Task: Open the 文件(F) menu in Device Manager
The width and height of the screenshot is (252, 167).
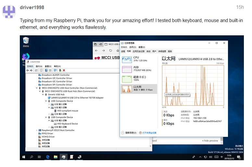Action: [30, 66]
